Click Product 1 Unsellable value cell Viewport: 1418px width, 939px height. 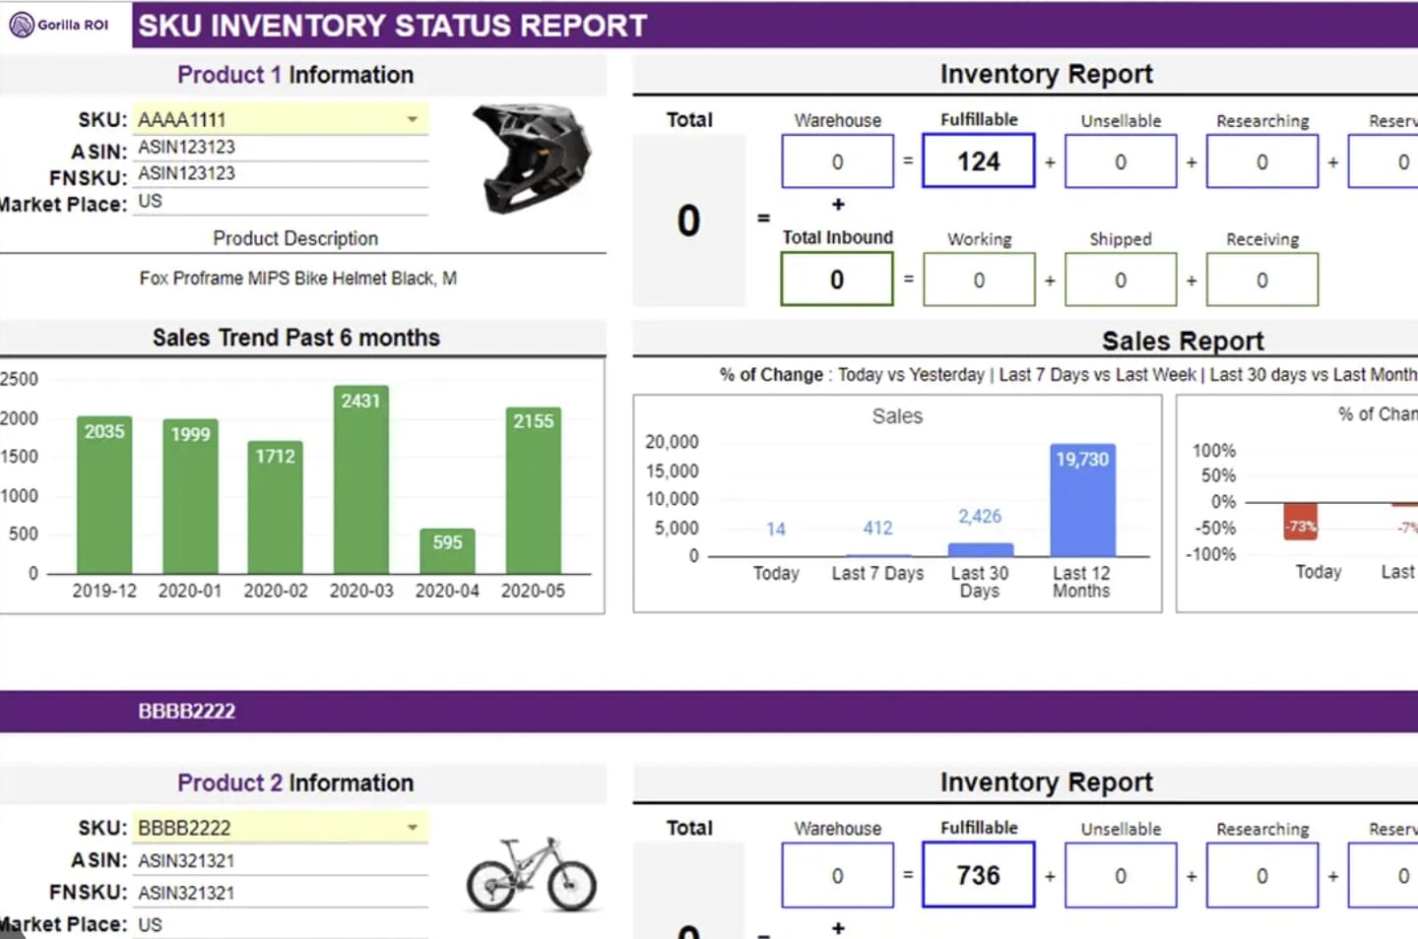[x=1121, y=161]
